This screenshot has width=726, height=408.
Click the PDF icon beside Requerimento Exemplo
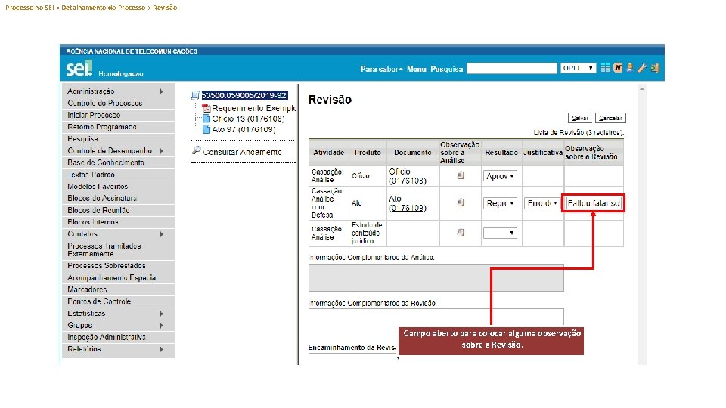coord(206,108)
